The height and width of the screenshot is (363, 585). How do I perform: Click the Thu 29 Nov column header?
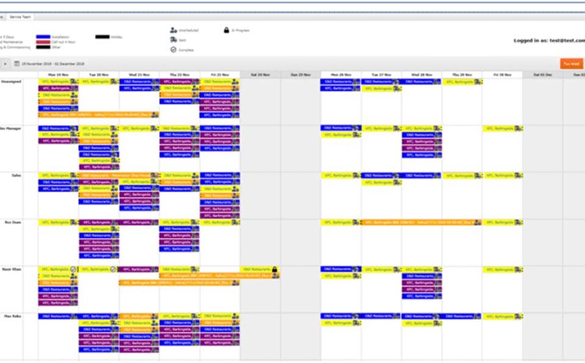pos(462,75)
